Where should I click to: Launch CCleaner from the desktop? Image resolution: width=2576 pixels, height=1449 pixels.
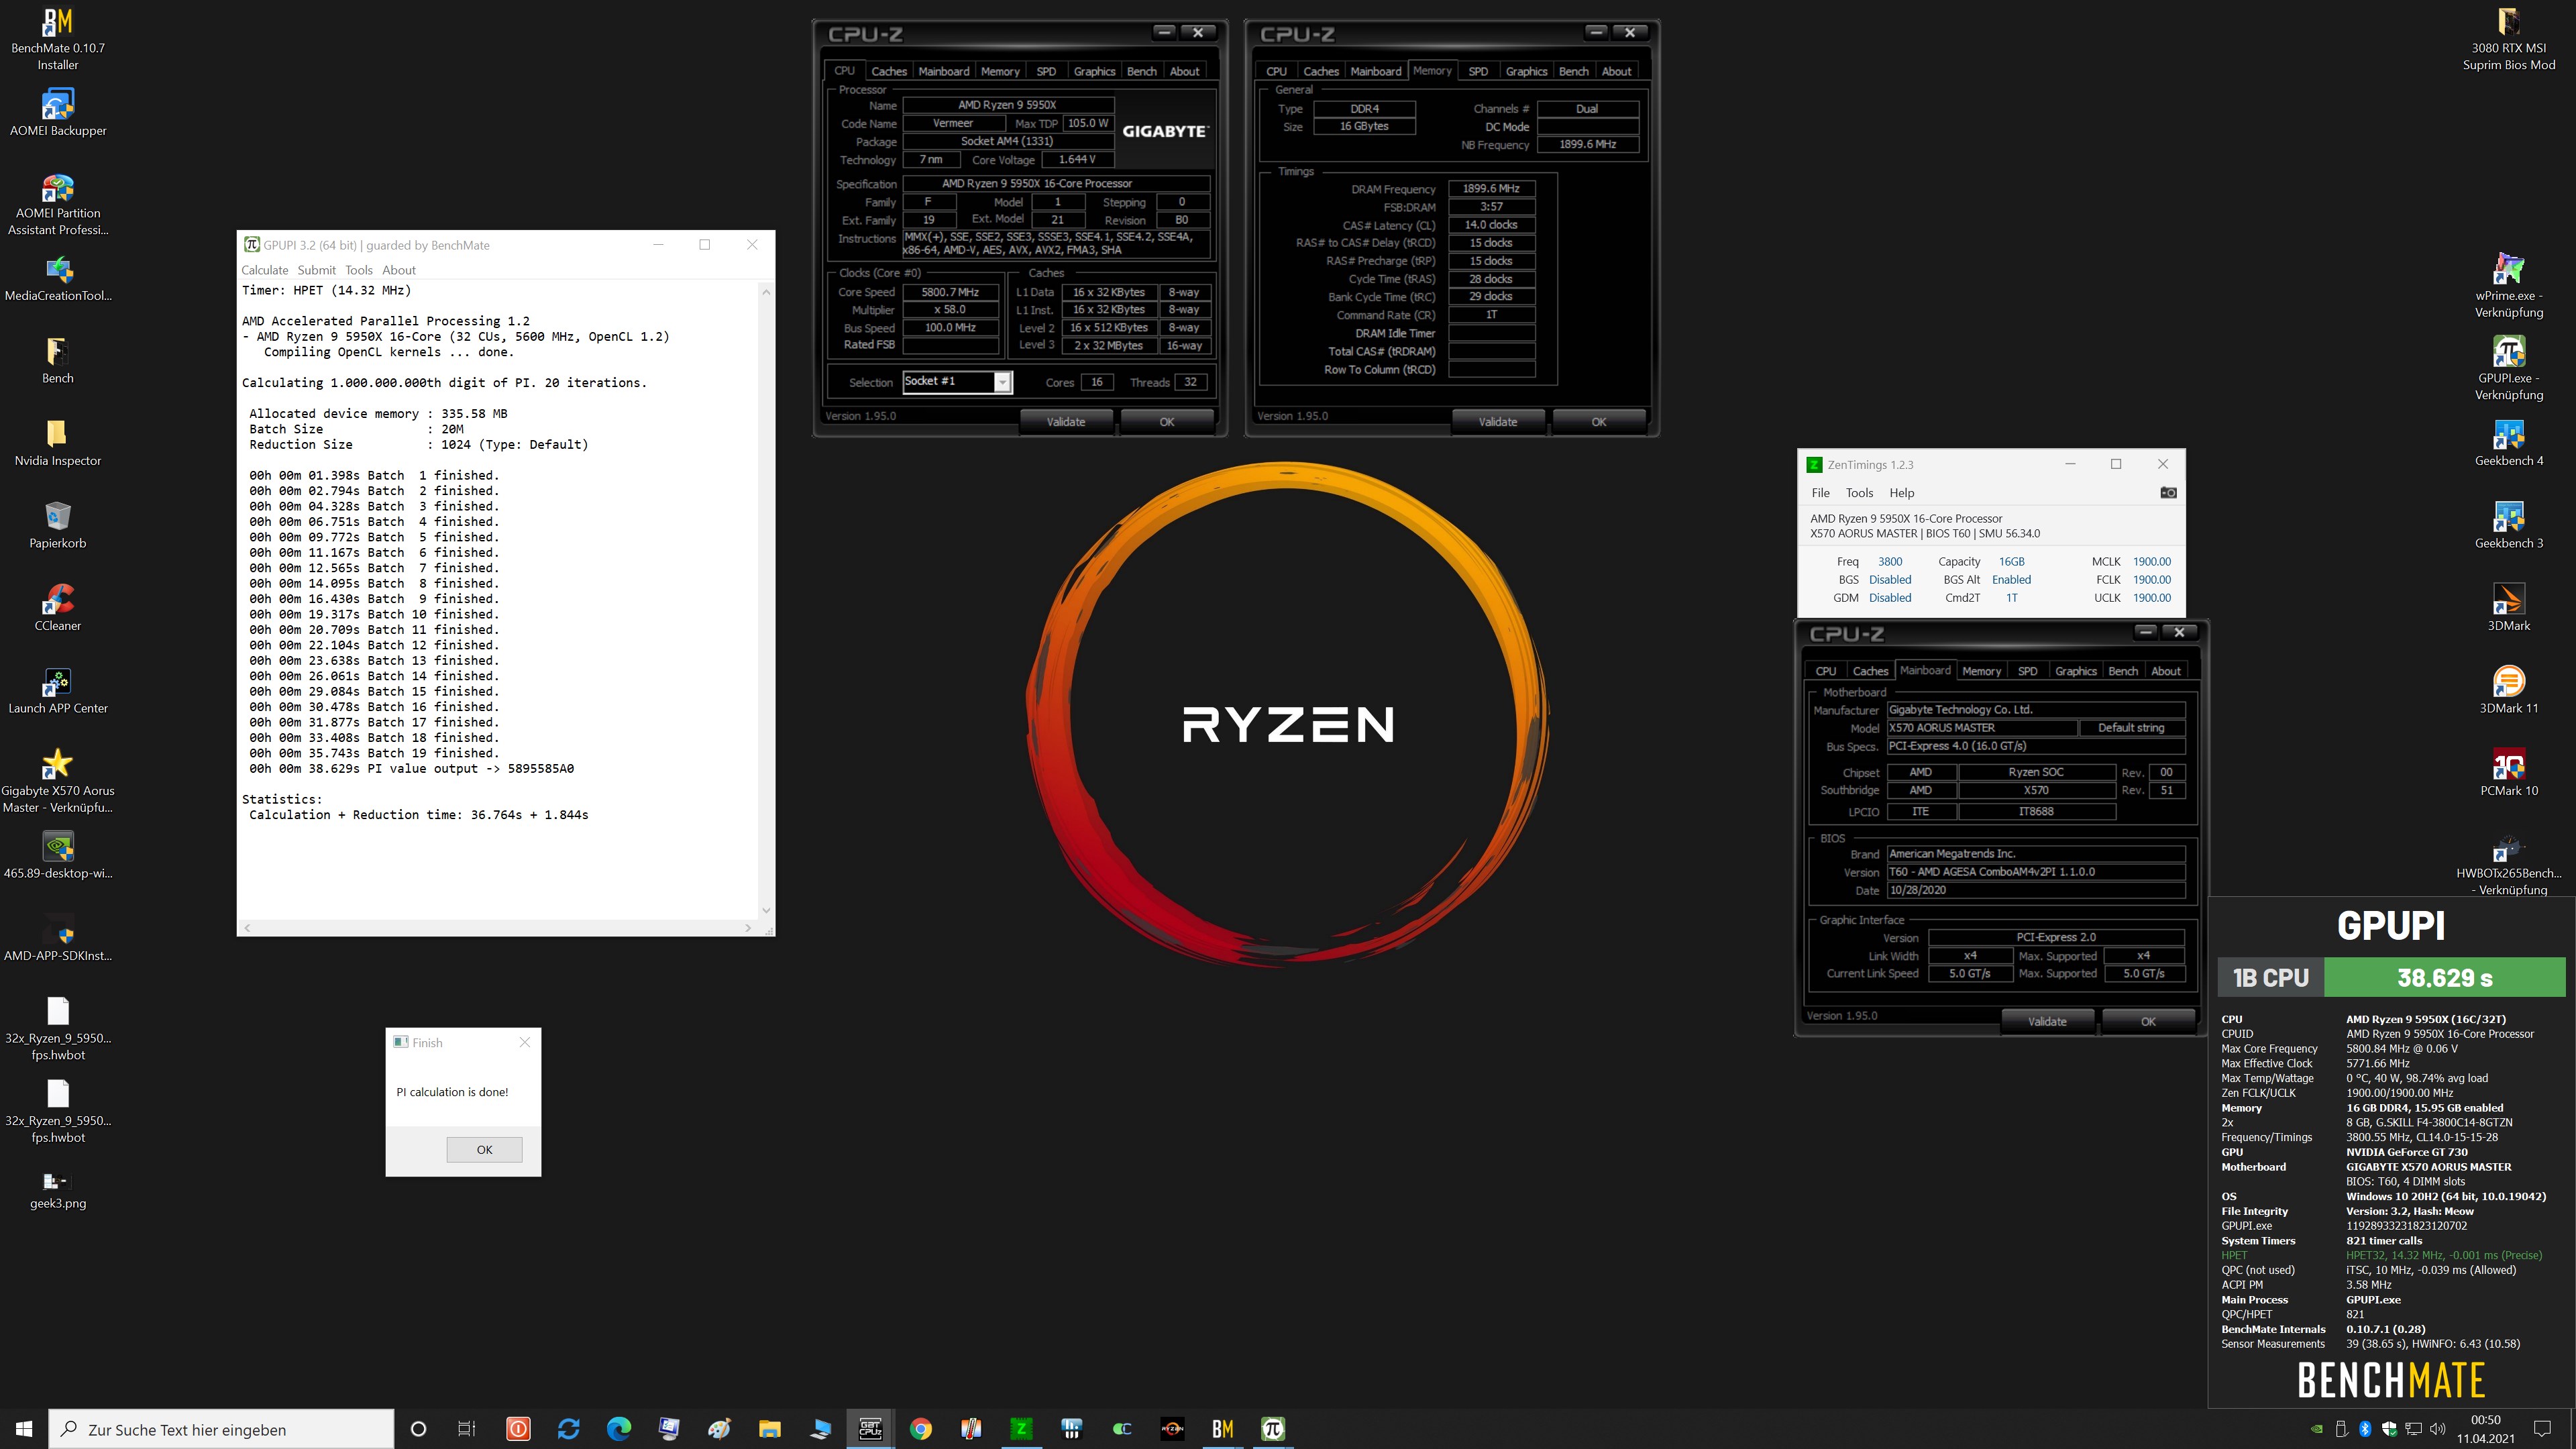coord(58,608)
